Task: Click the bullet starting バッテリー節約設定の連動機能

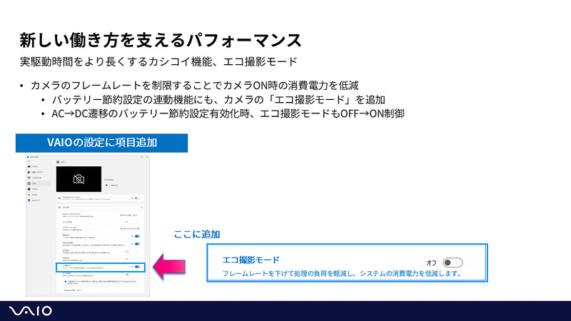Action: 218,100
